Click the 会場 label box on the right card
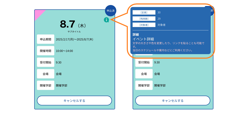This screenshot has height=116, width=243. pos(144,74)
